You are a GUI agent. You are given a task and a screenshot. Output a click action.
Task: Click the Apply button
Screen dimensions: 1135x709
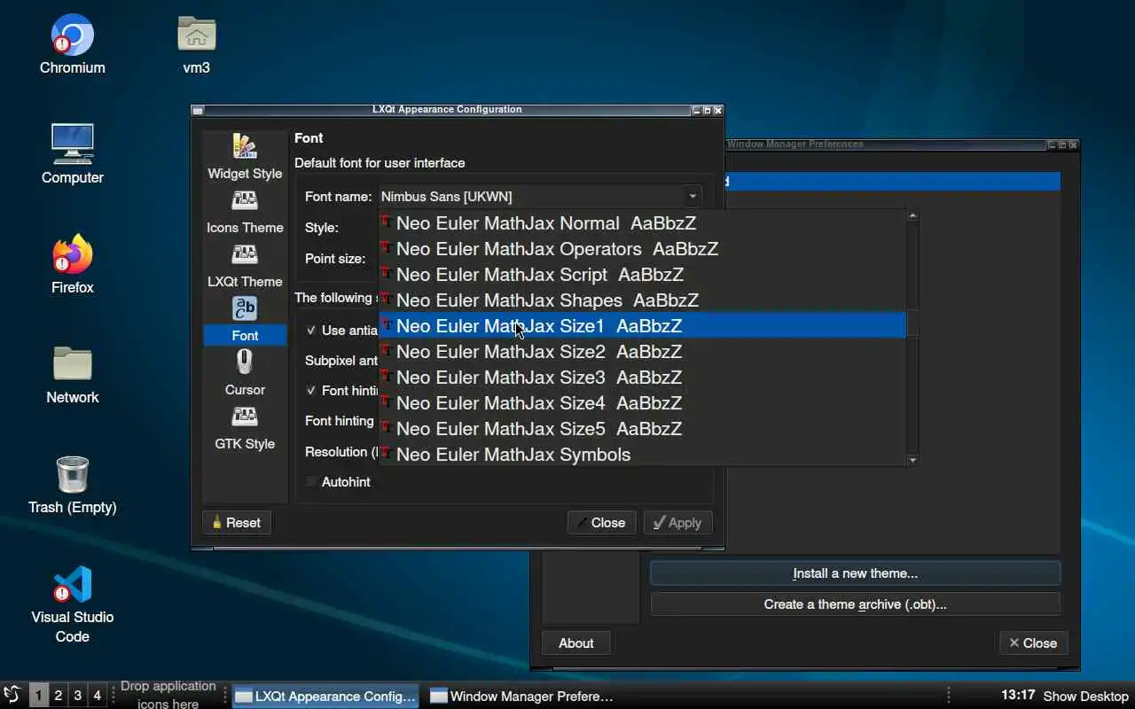click(677, 523)
